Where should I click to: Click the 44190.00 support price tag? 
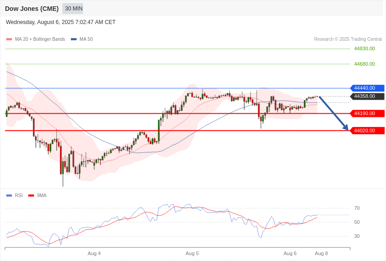[367, 113]
